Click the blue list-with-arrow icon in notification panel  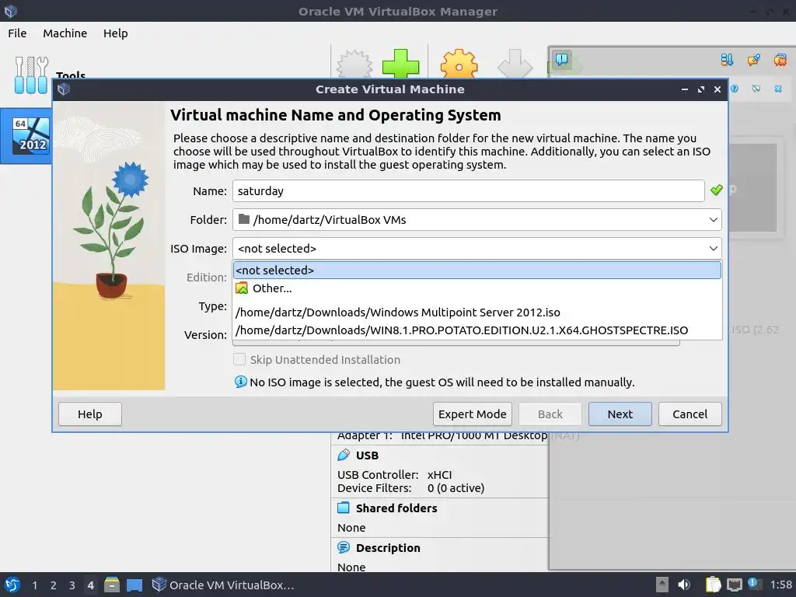(x=727, y=60)
